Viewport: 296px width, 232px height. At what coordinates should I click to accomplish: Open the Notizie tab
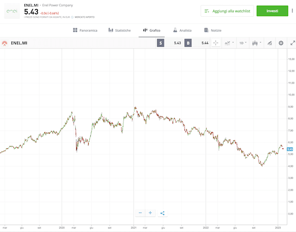click(x=213, y=31)
